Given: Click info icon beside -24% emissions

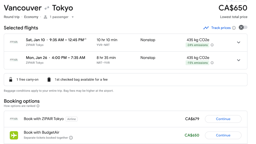Looking at the screenshot, I should (212, 45).
